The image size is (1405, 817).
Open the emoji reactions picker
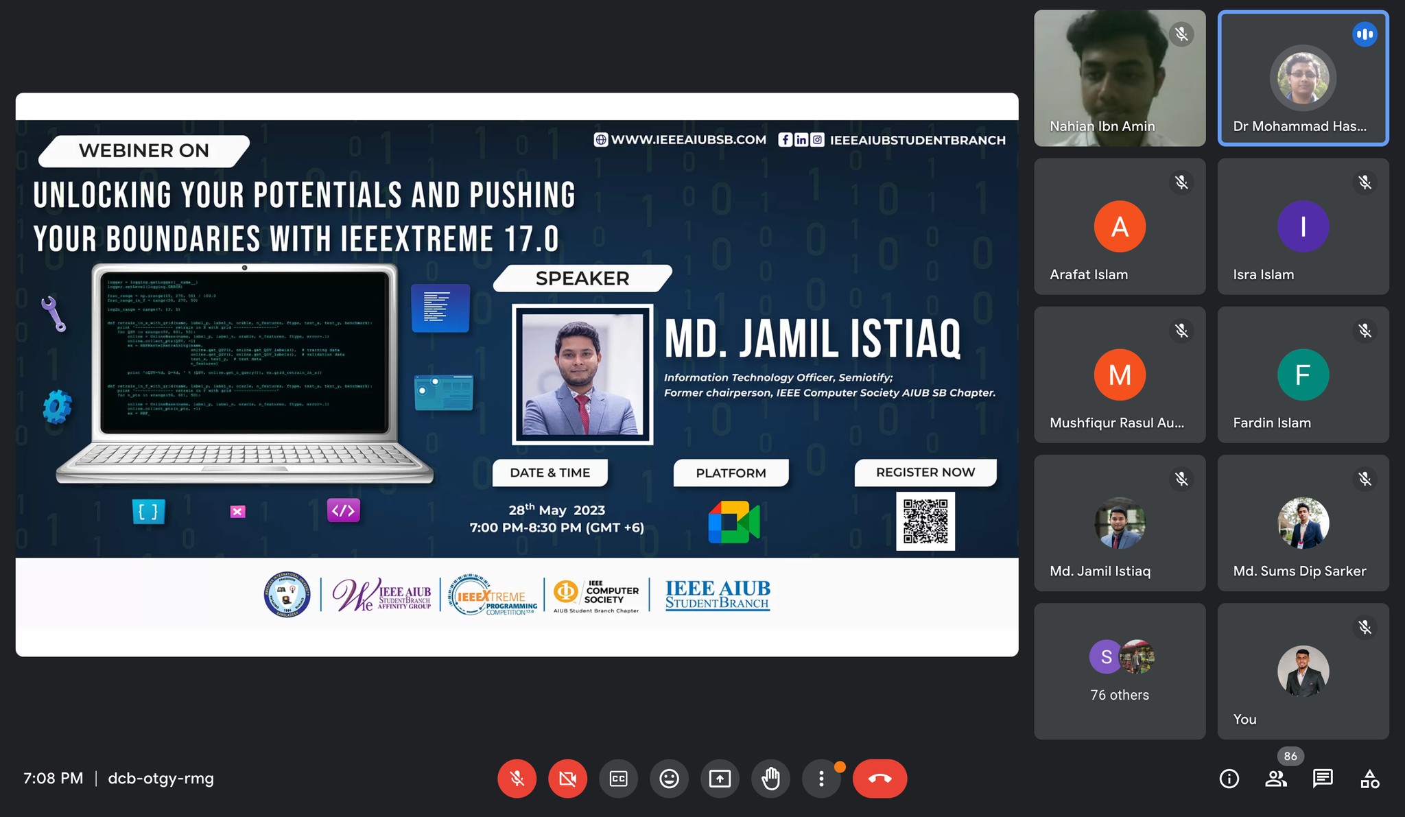[x=669, y=779]
